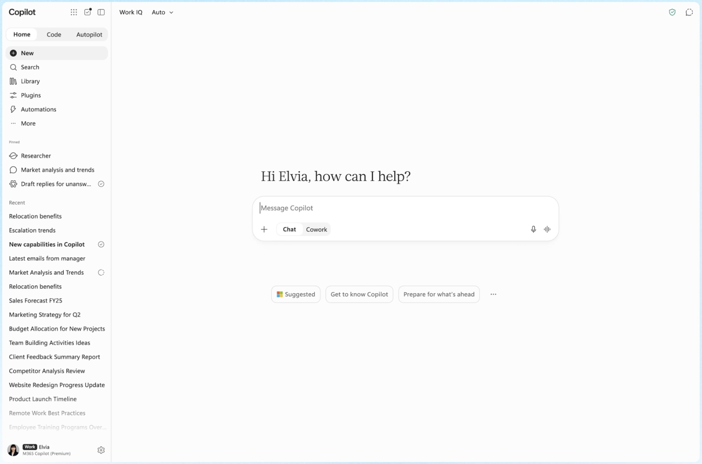The height and width of the screenshot is (464, 702).
Task: Open Escalation trends recent chat
Action: point(32,231)
